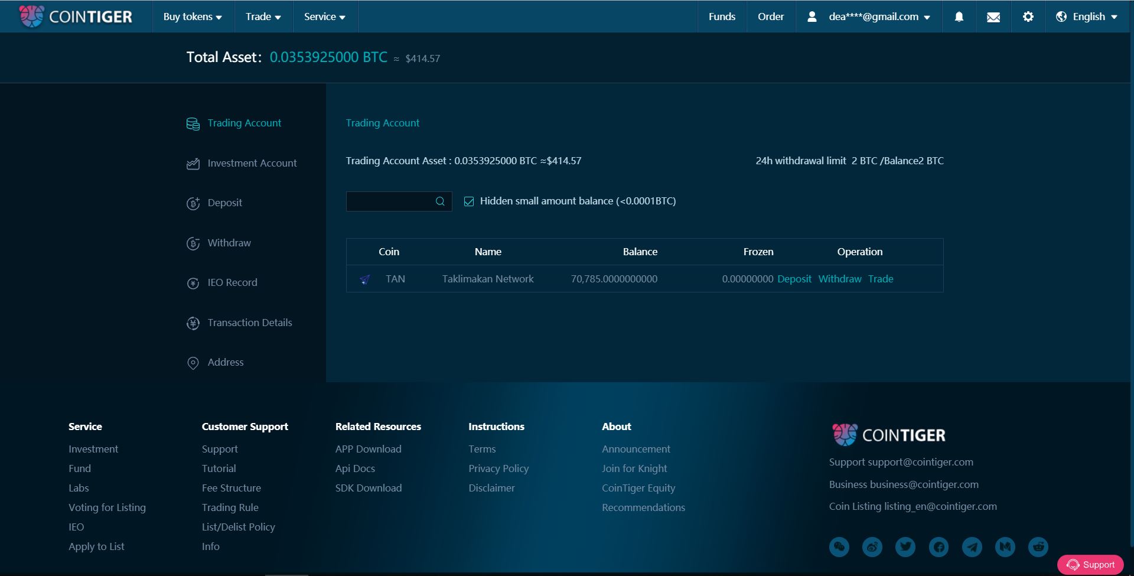Open the Facebook social icon
The height and width of the screenshot is (576, 1134).
click(x=939, y=547)
